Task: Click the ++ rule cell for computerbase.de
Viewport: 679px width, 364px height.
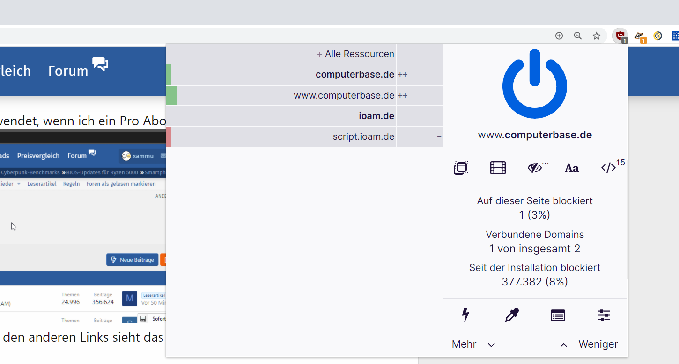Action: click(419, 75)
